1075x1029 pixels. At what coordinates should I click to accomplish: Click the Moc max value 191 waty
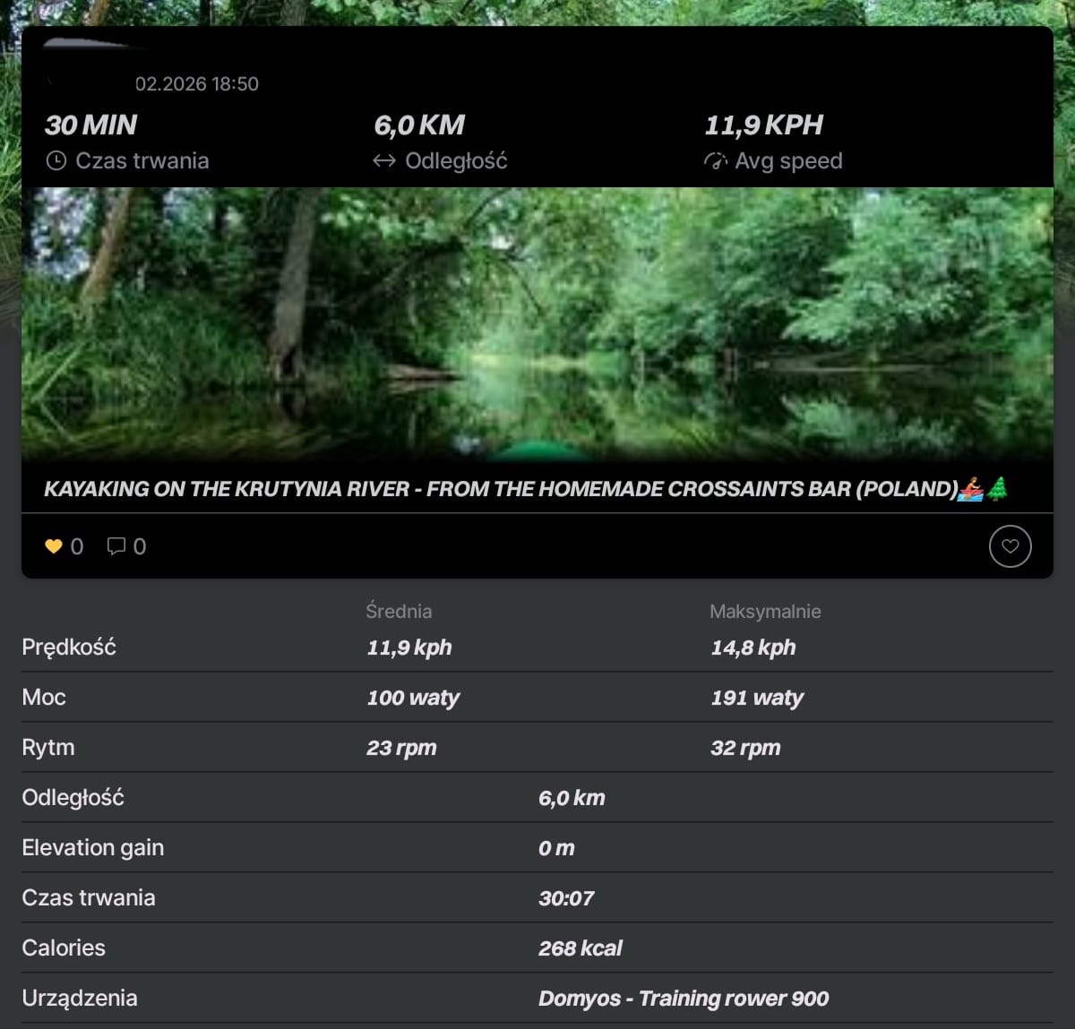pos(757,698)
